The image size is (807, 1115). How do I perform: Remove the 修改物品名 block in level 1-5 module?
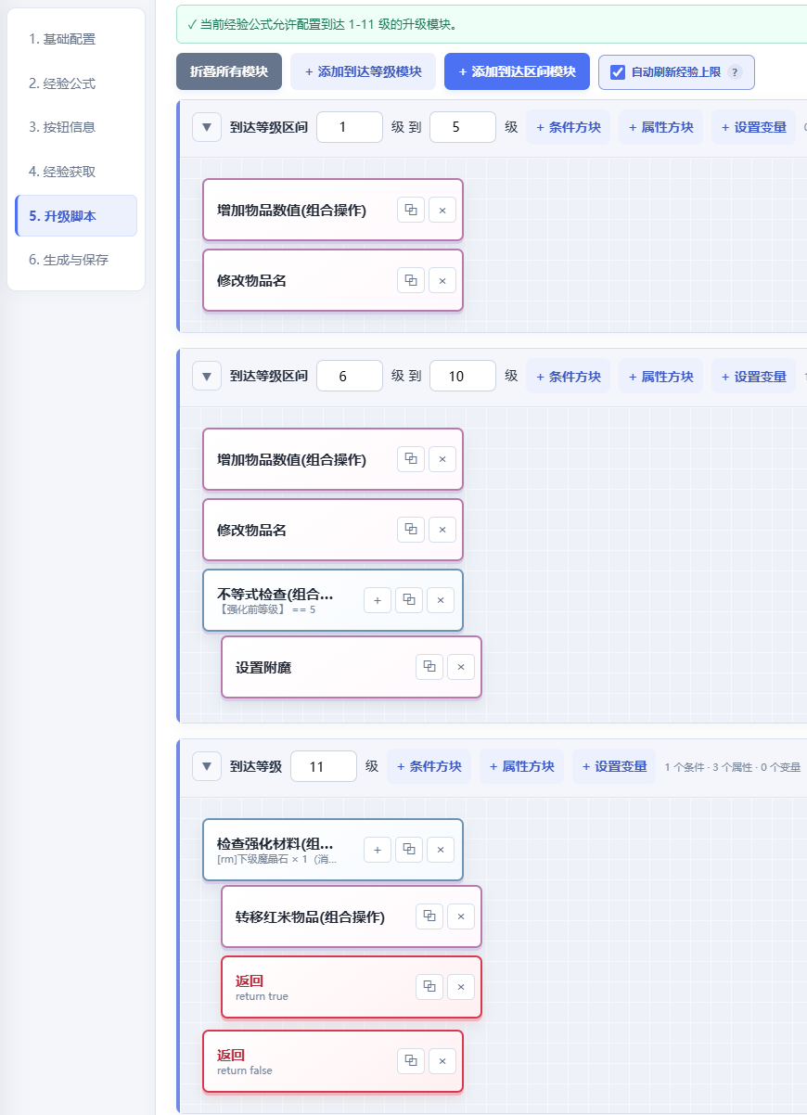[442, 280]
